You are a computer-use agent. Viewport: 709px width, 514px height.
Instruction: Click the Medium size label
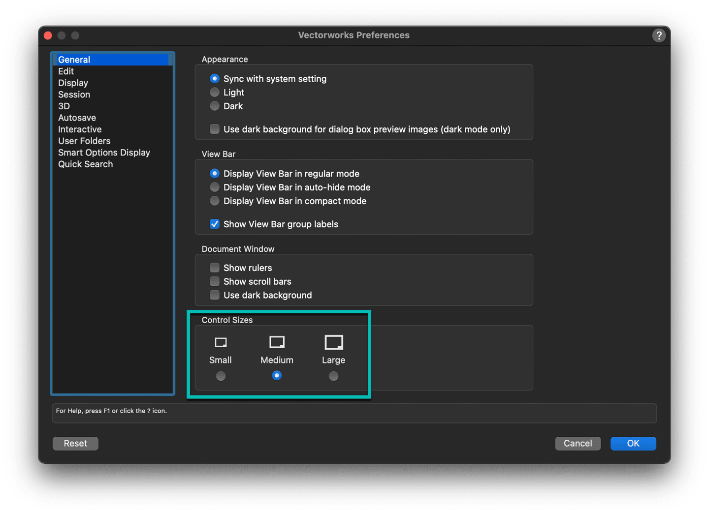(277, 360)
